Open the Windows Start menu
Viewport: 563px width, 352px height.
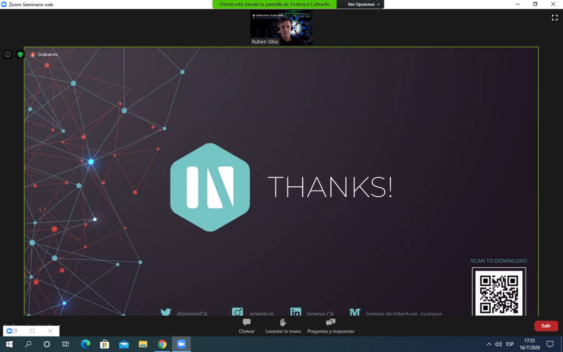(9, 344)
